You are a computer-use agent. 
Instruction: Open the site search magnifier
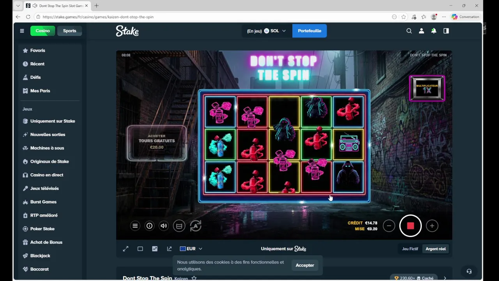tap(409, 31)
